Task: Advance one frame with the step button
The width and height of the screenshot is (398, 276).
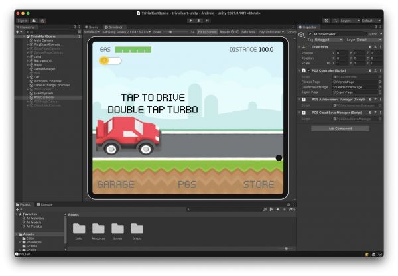Action: tap(208, 21)
